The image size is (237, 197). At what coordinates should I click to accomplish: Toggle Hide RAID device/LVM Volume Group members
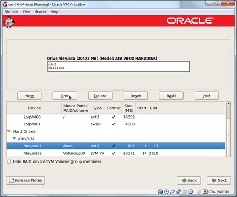pos(9,161)
